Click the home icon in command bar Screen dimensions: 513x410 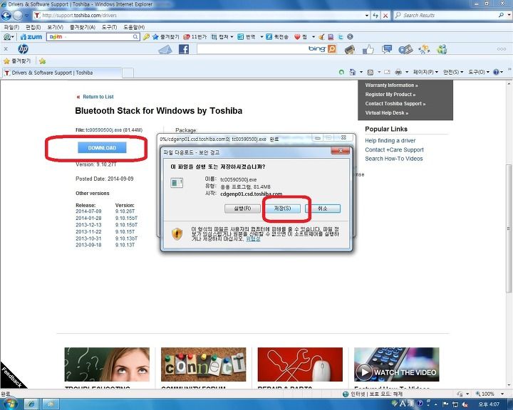(353, 72)
